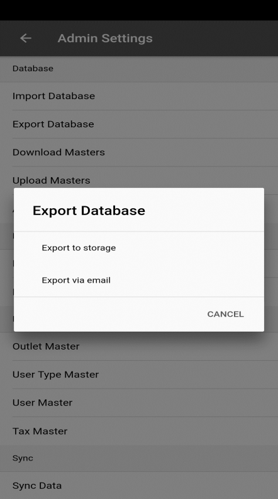Click the Sync section header
Viewport: 278px width, 499px height.
(23, 458)
